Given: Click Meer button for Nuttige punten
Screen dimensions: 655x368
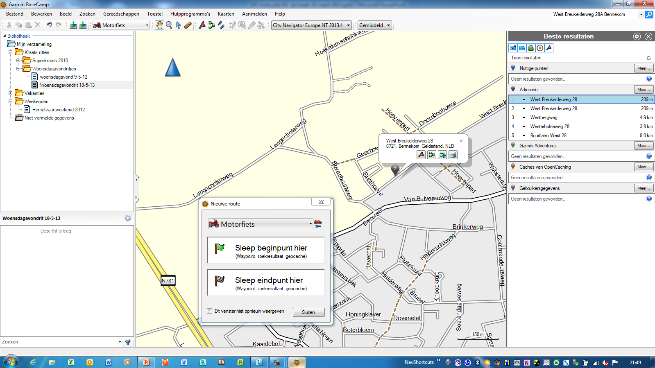Looking at the screenshot, I should [643, 68].
